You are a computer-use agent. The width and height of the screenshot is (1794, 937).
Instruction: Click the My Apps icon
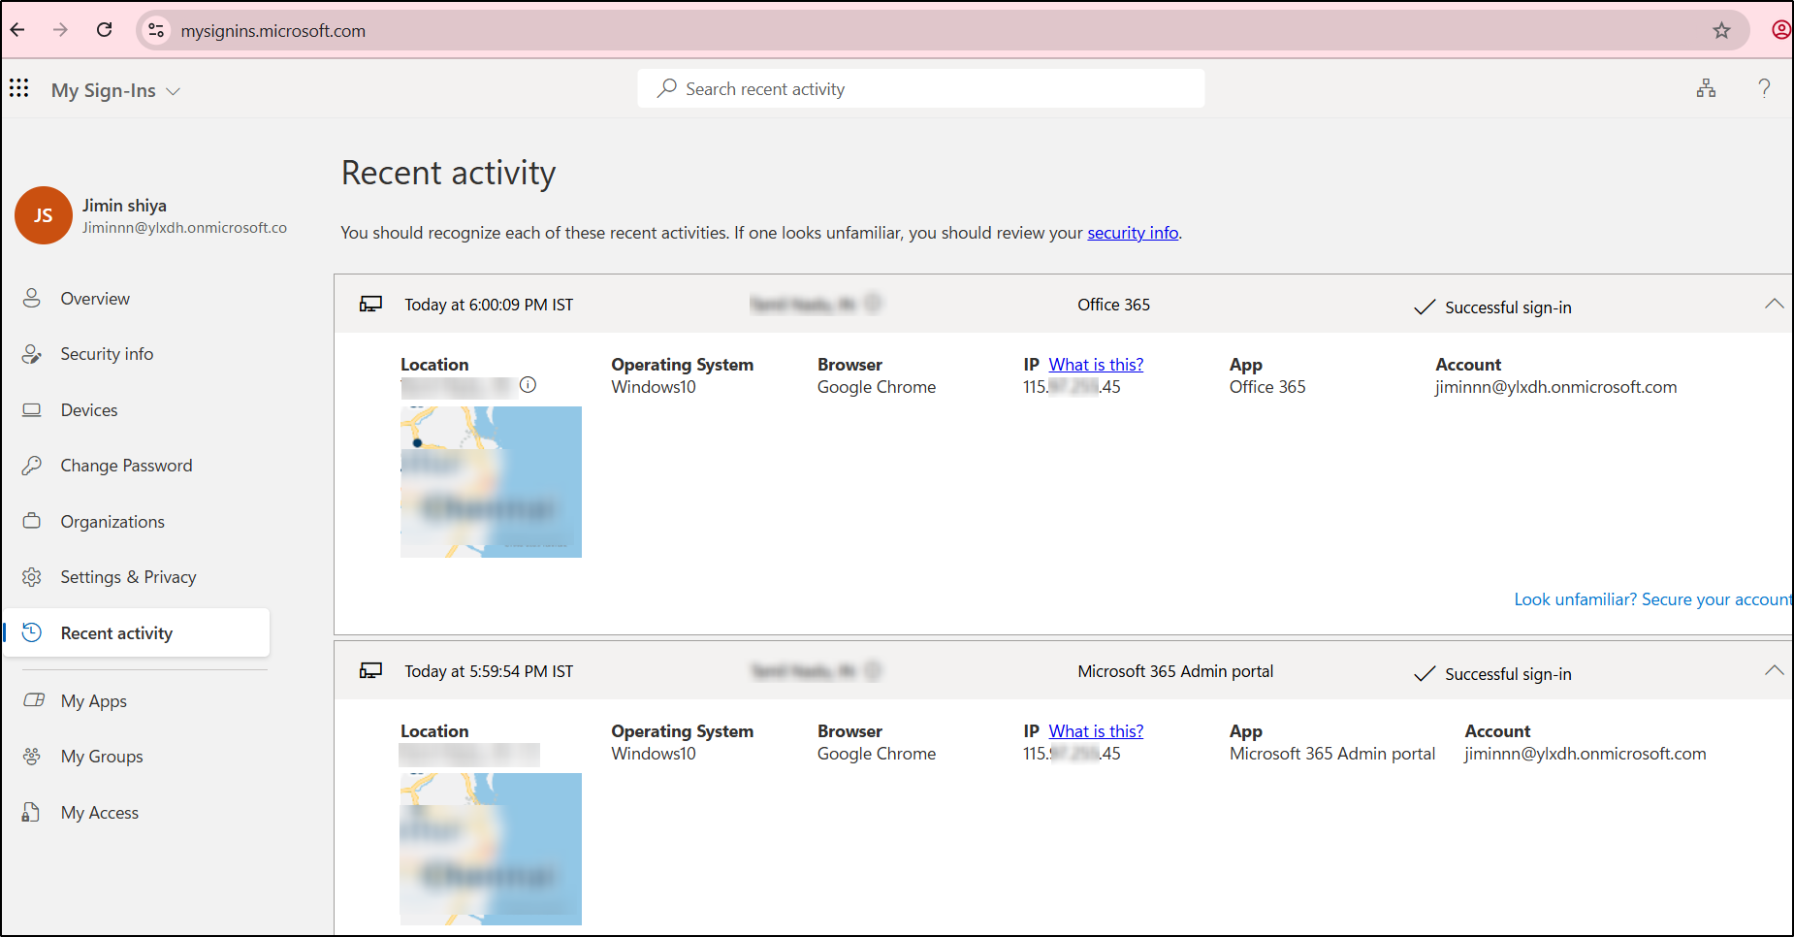[34, 700]
